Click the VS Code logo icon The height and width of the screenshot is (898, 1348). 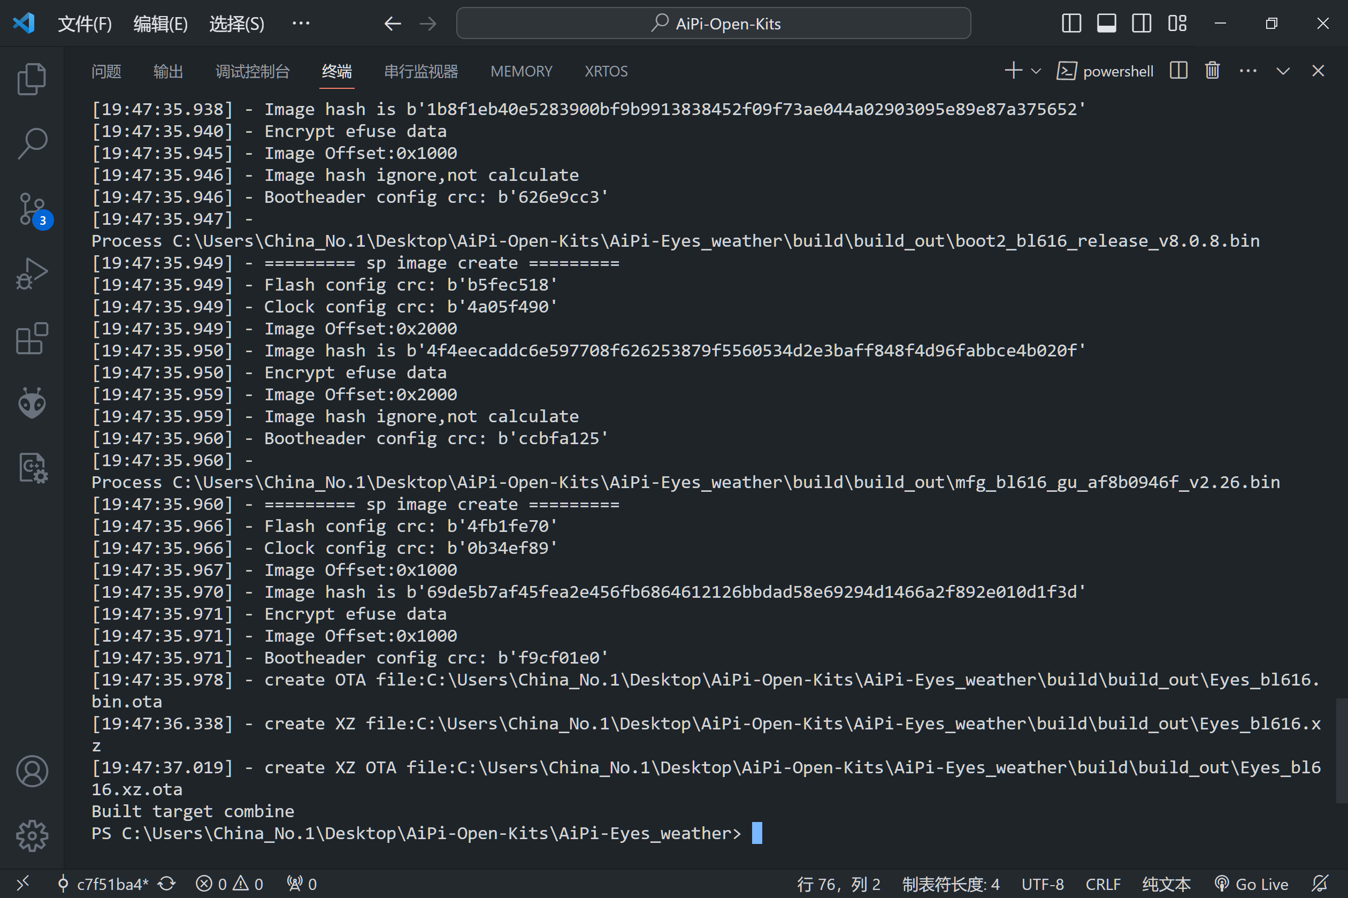[x=24, y=24]
